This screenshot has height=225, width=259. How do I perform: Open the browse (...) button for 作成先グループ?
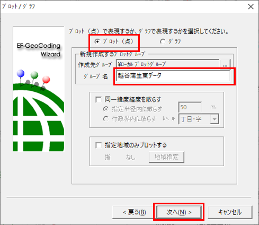[x=225, y=65]
